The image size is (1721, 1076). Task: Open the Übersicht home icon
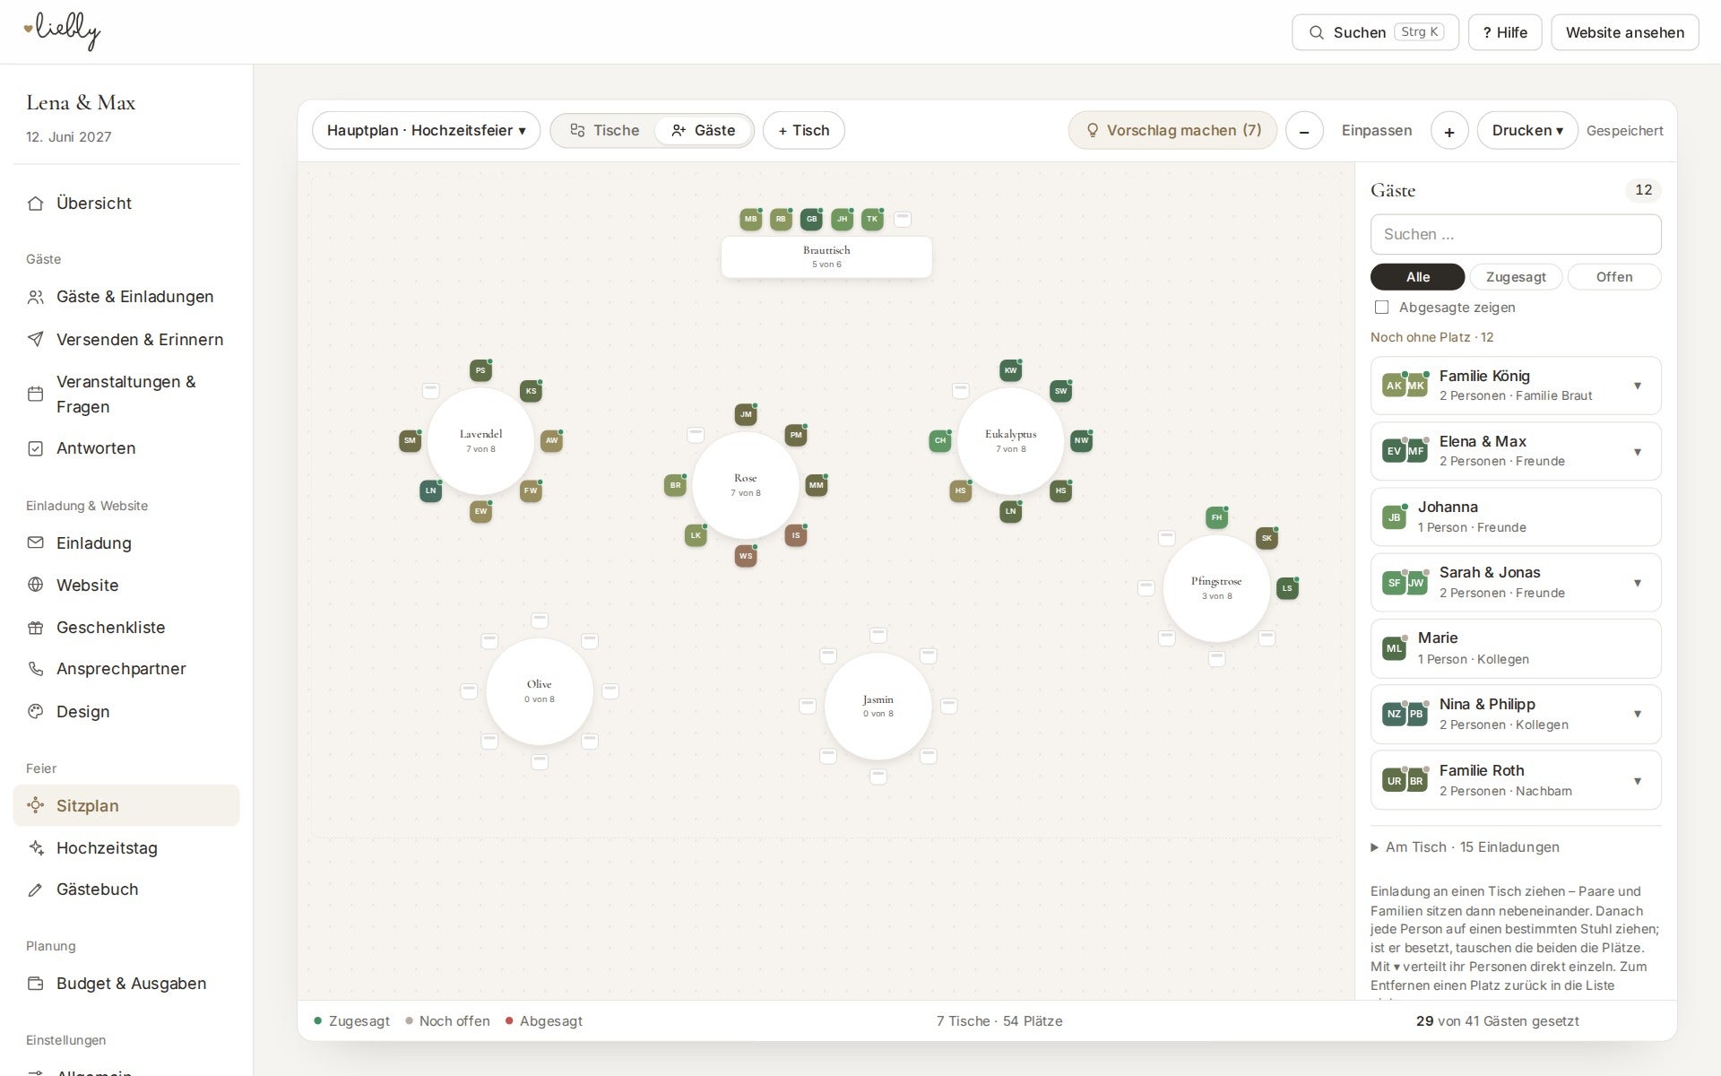36,204
